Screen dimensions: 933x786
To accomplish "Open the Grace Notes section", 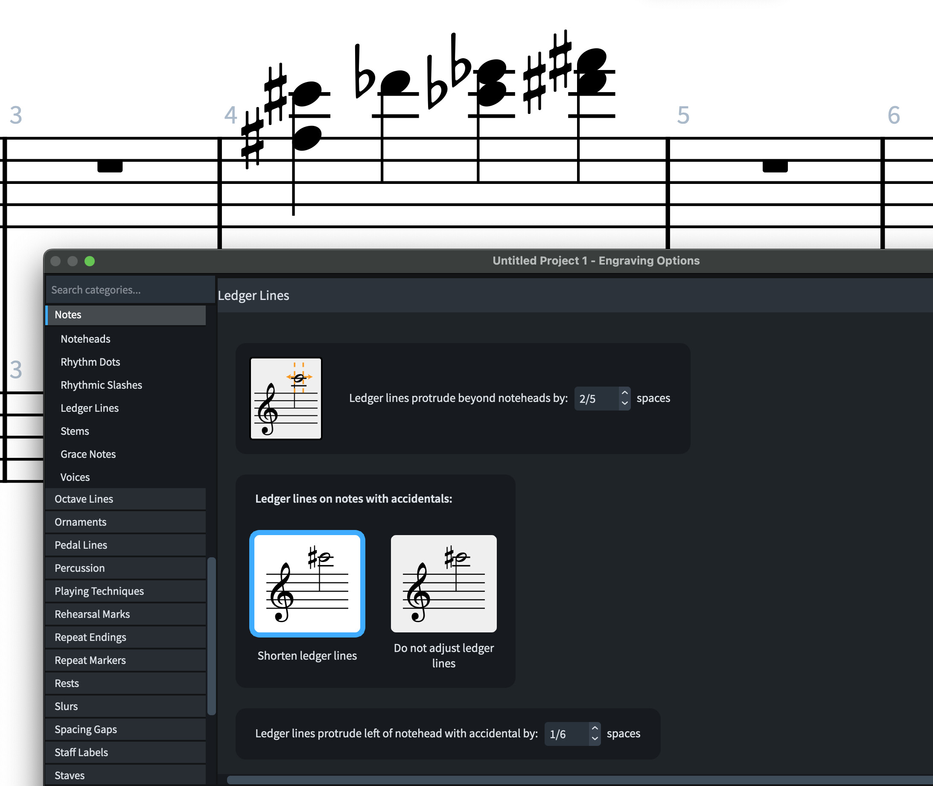I will pos(88,454).
